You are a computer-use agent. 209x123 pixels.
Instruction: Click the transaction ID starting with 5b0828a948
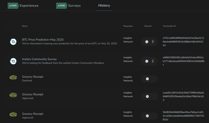184,116
